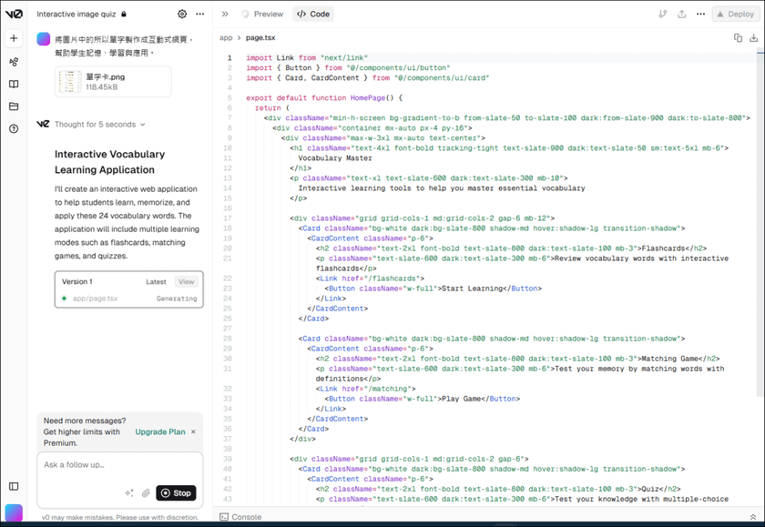Click the user avatar at bottom-left
This screenshot has width=765, height=527.
[14, 512]
